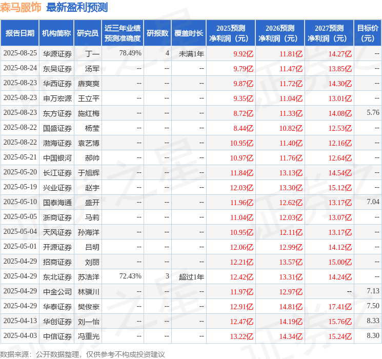
Task: Click the 近三年业绩预测准确度 column header
Action: [122, 33]
